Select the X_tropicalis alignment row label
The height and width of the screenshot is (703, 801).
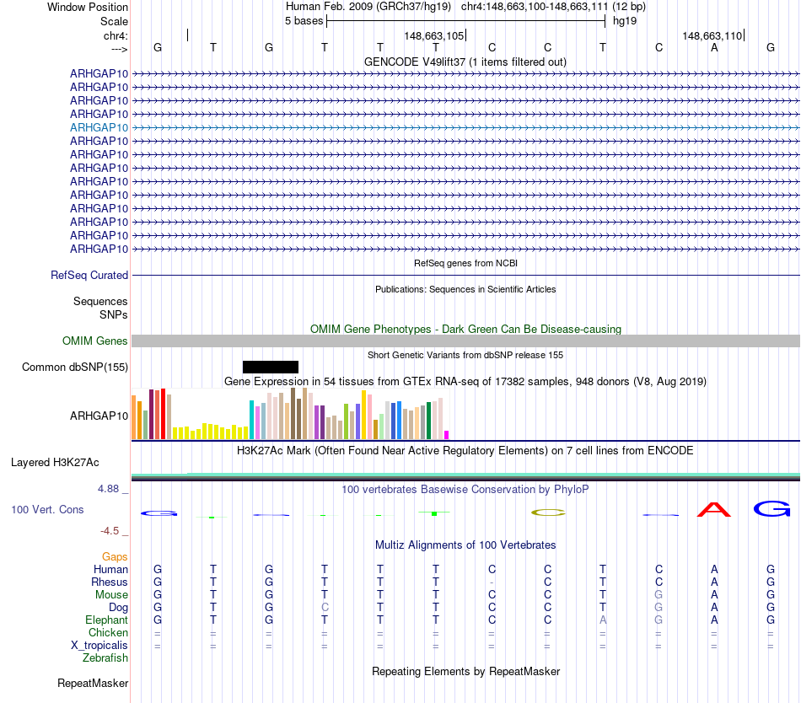99,646
